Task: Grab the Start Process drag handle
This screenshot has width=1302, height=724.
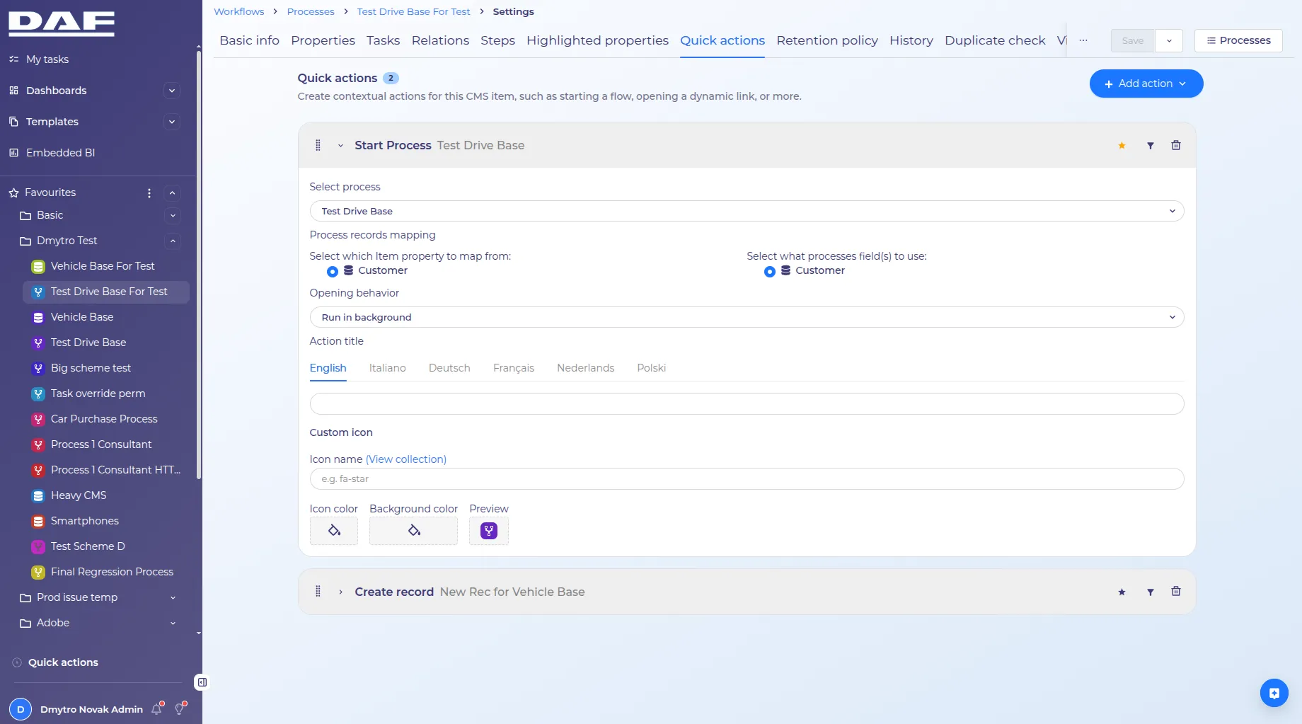Action: (x=318, y=145)
